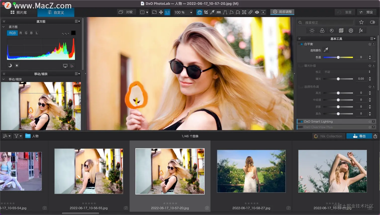Click the 导出 export button
The image size is (380, 215).
point(359,136)
